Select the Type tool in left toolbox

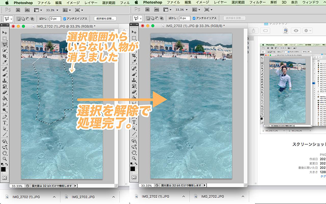click(5, 123)
